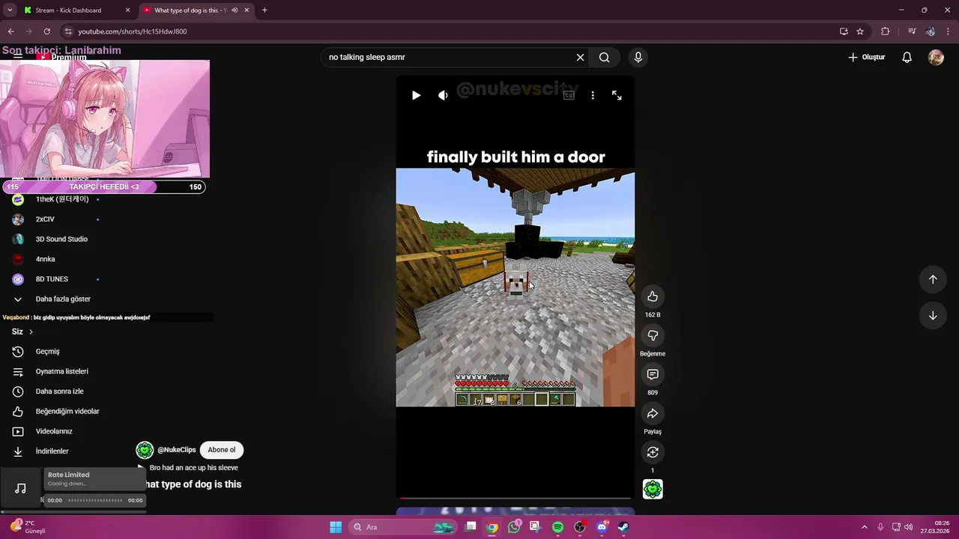Open the NukeClips channel avatar
The image size is (959, 539).
pos(145,450)
